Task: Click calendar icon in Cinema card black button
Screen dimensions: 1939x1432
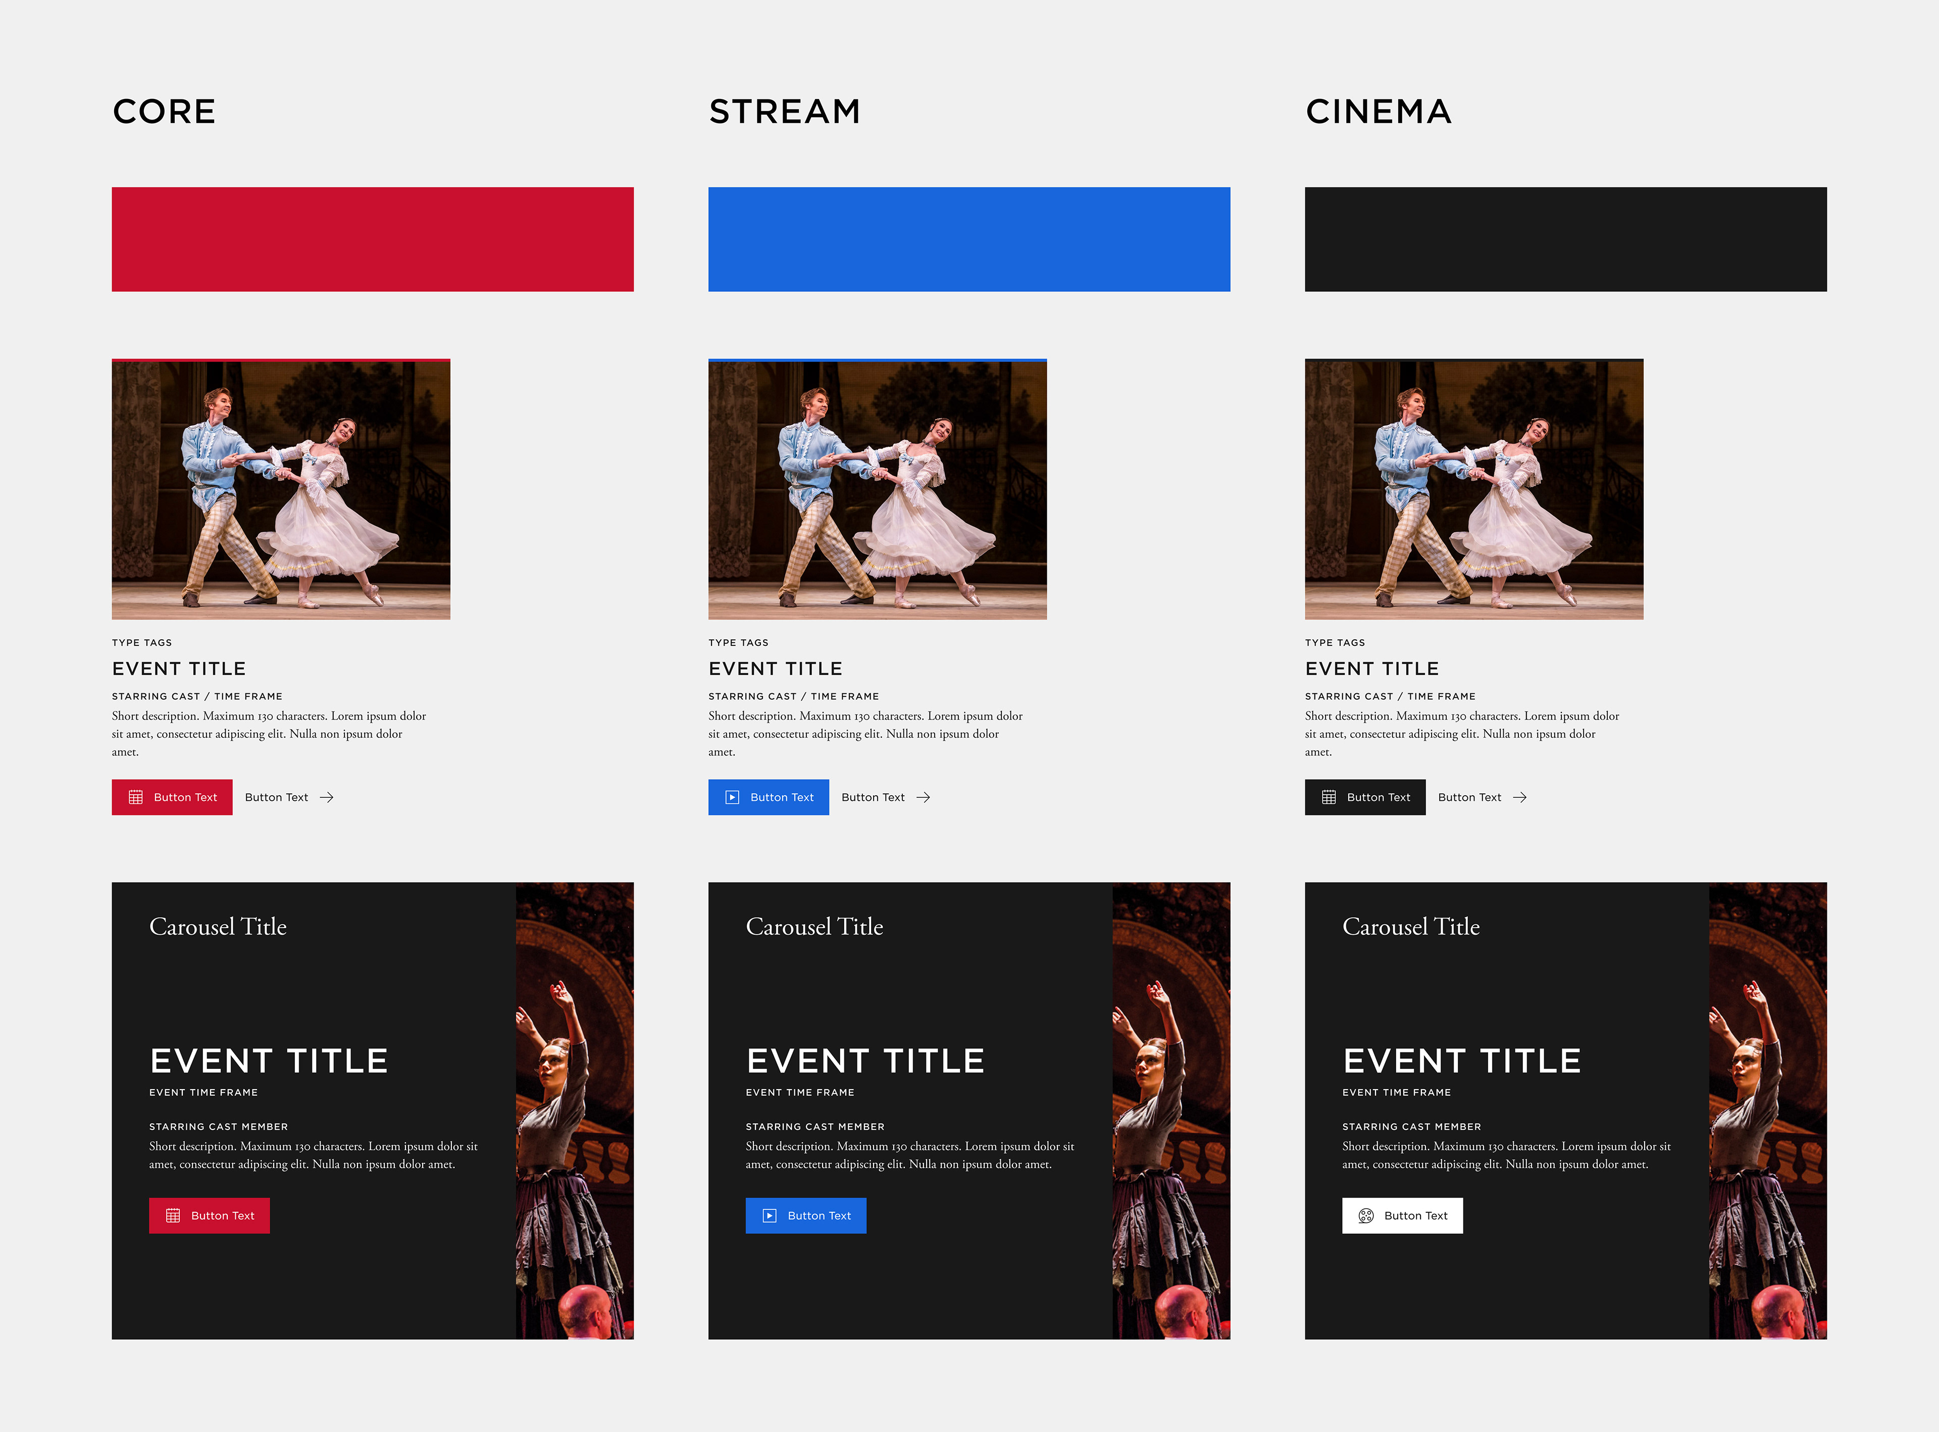Action: [x=1329, y=797]
